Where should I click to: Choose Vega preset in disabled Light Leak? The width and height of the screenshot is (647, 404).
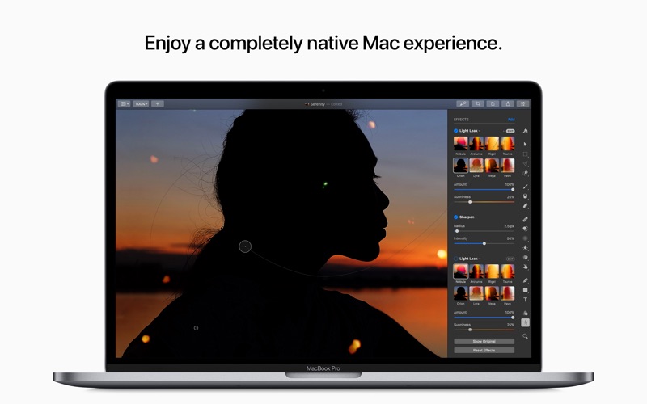pos(492,293)
